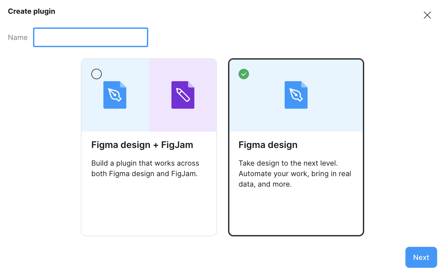Click the 'Build a plugin that works across' description
The width and height of the screenshot is (445, 275).
coord(145,163)
